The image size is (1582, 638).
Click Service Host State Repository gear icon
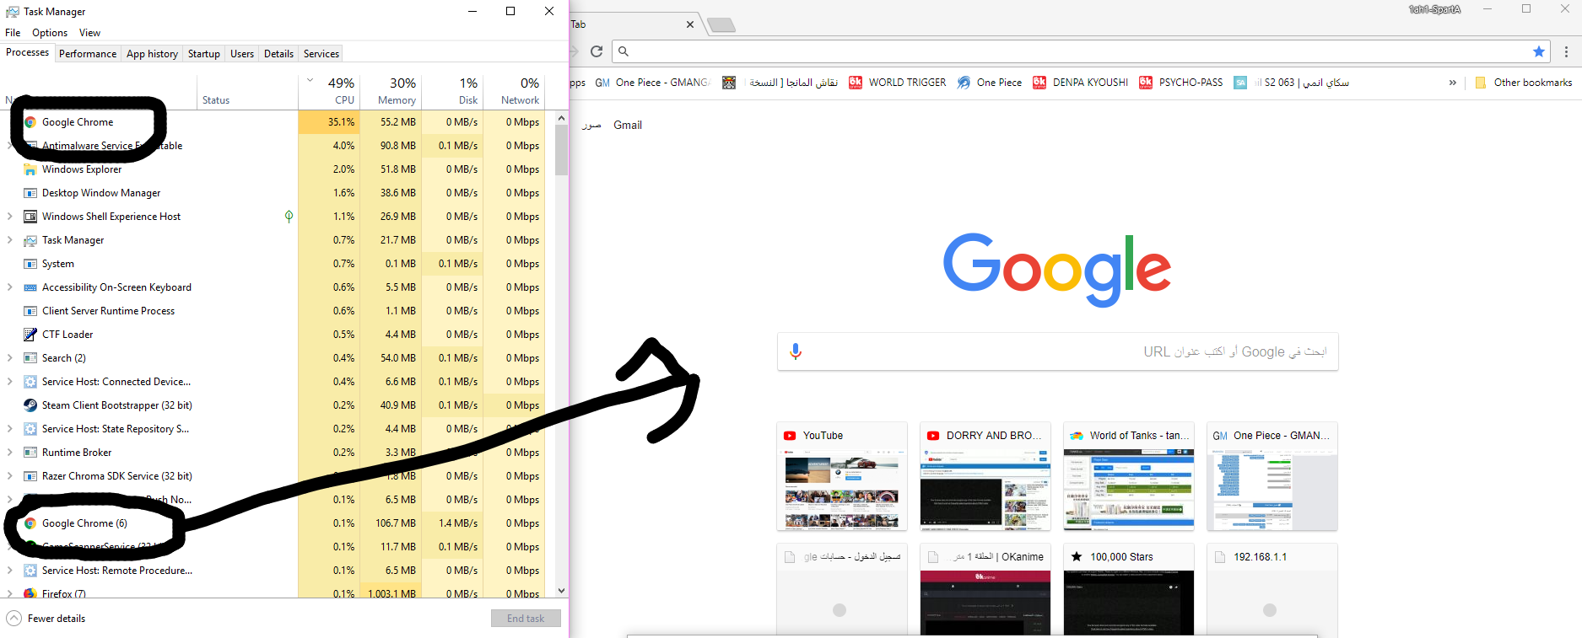pos(30,429)
